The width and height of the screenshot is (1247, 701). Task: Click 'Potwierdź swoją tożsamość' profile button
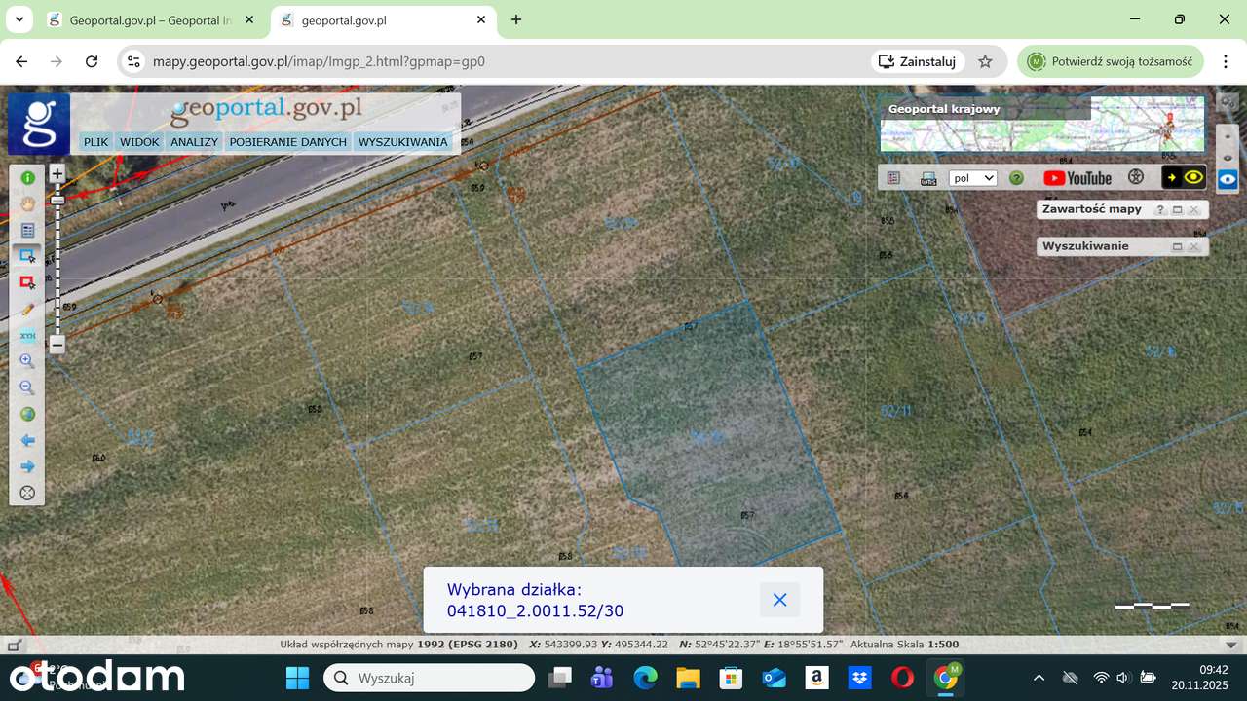pos(1111,61)
